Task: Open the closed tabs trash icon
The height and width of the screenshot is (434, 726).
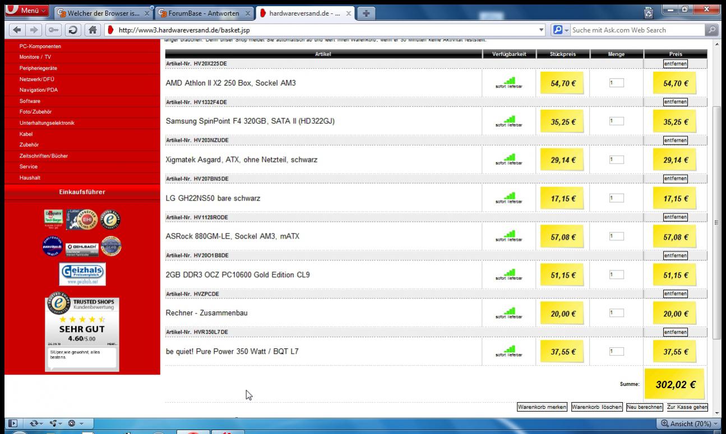Action: tap(649, 13)
